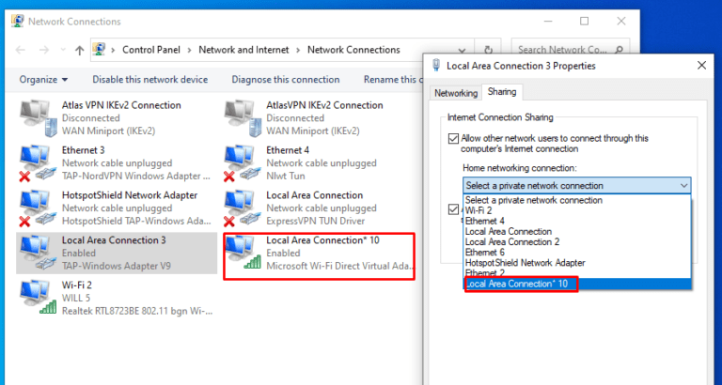Pick HotspotShield Network Adapter in dropdown list
Screen dimensions: 722x385
pyautogui.click(x=577, y=263)
